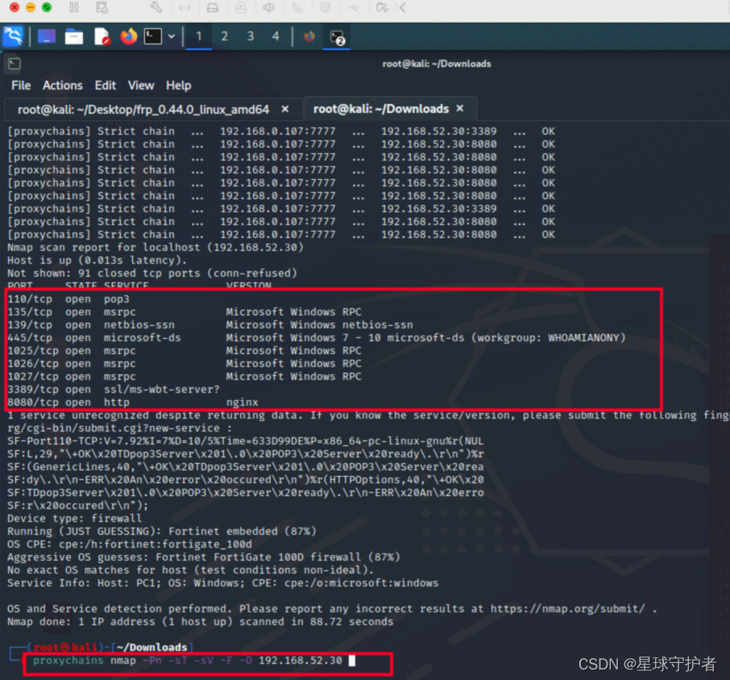The height and width of the screenshot is (680, 730).
Task: Switch to workspace 4
Action: (x=276, y=36)
